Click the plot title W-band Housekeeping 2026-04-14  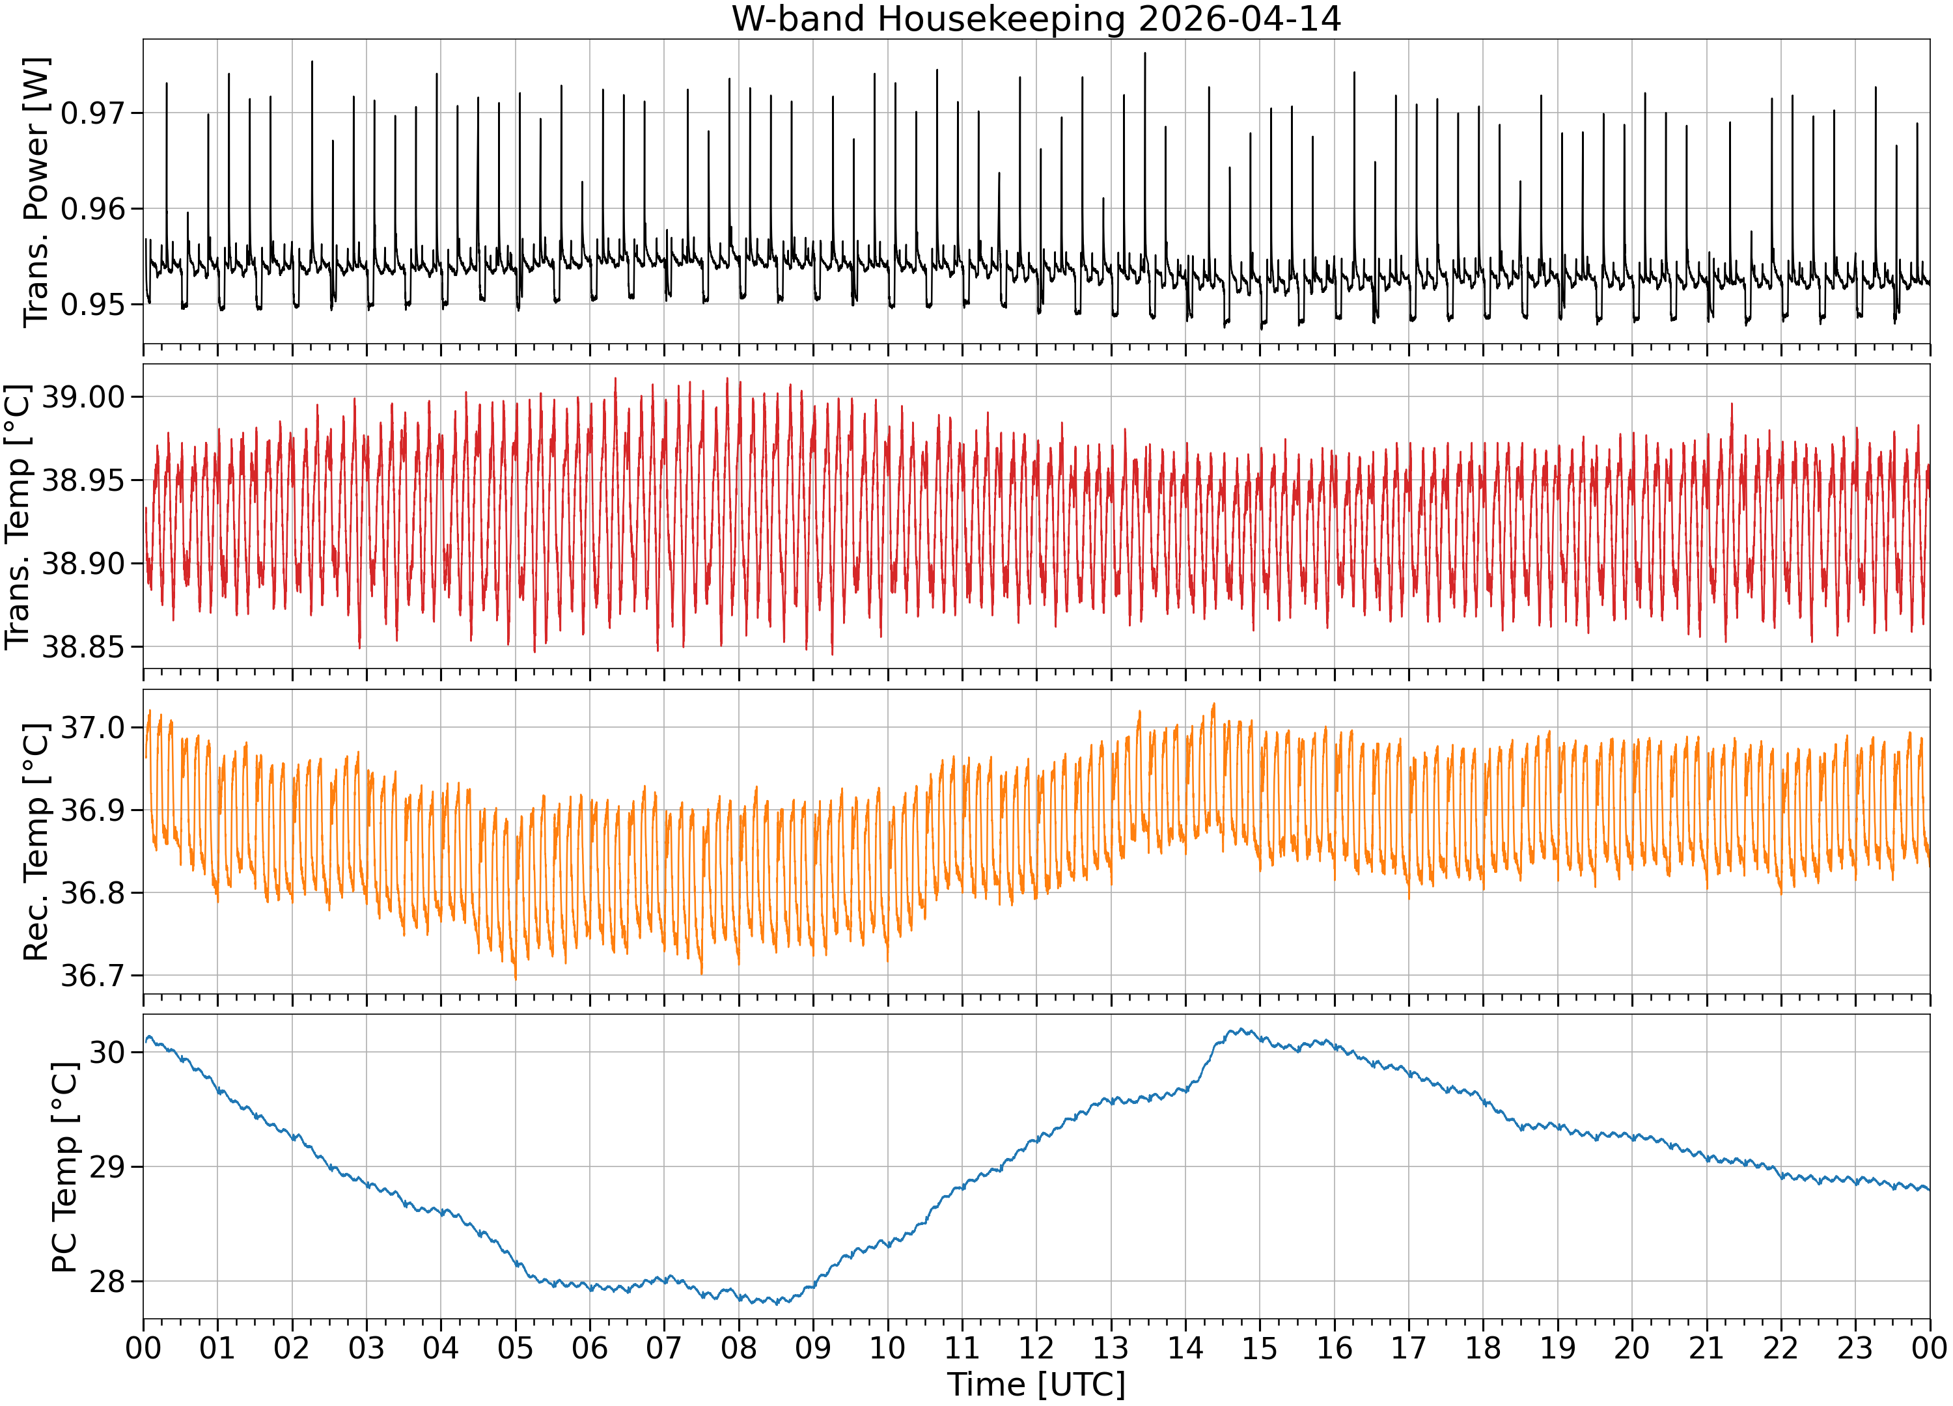(x=1036, y=19)
